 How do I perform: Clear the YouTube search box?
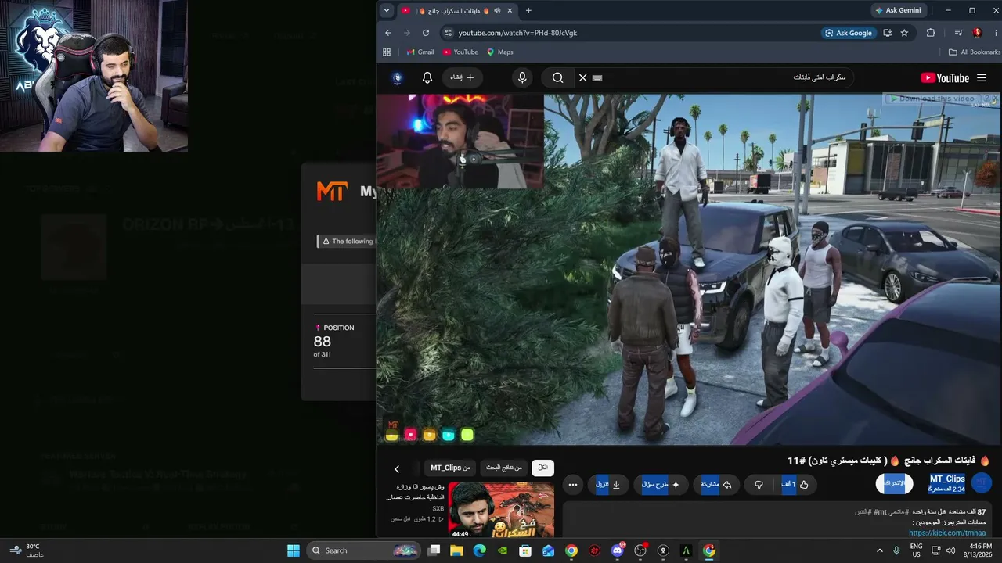click(582, 77)
